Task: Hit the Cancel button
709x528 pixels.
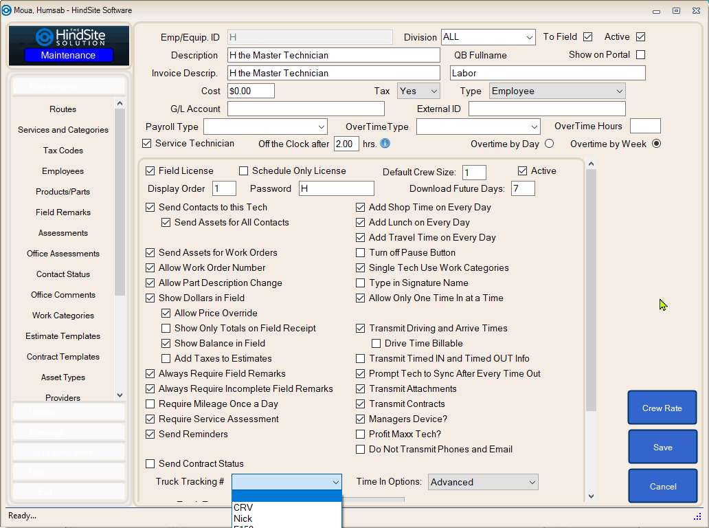Action: pyautogui.click(x=662, y=486)
